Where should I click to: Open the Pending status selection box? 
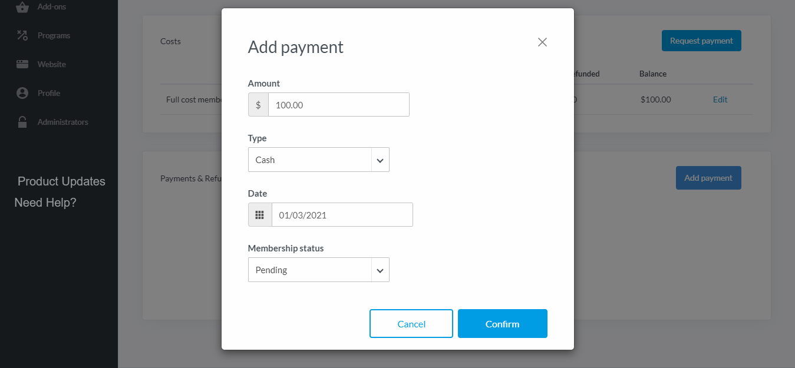pyautogui.click(x=319, y=270)
